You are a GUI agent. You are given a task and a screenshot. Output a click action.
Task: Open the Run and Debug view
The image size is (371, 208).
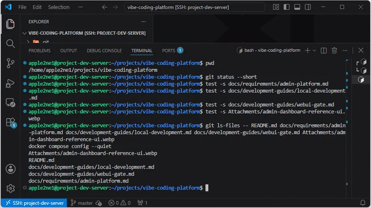point(10,83)
